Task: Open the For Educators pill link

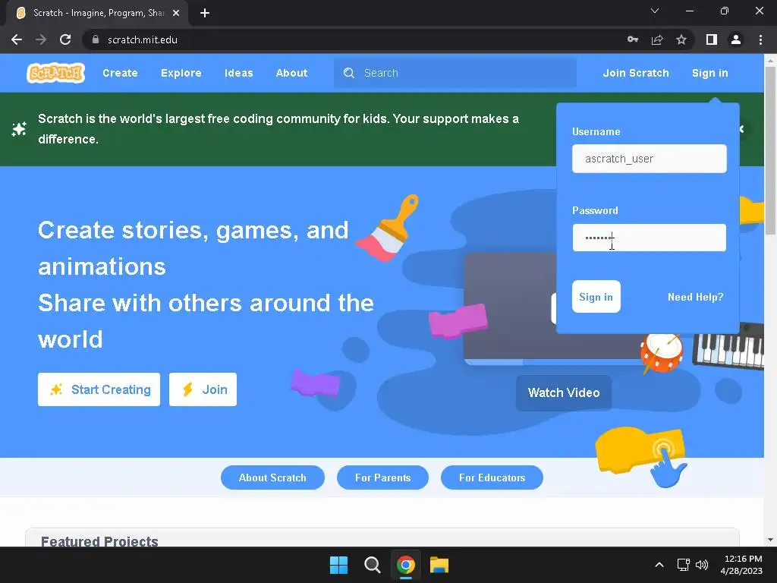Action: tap(492, 477)
